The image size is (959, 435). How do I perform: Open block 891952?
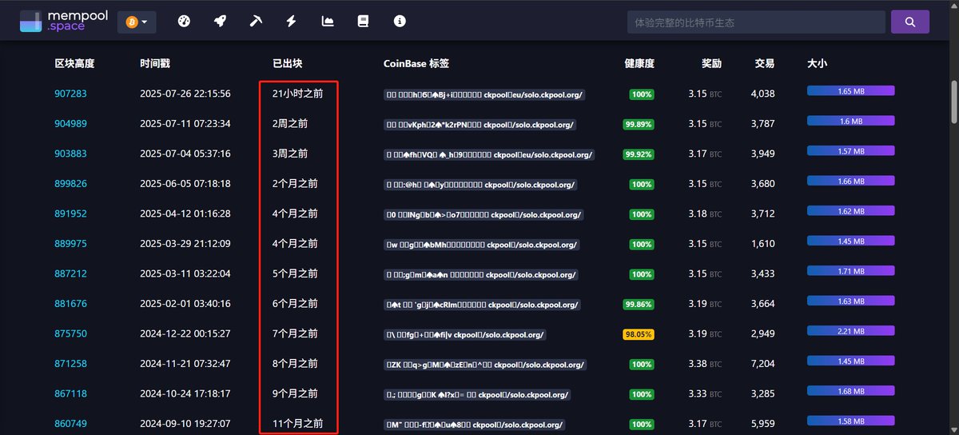(70, 214)
